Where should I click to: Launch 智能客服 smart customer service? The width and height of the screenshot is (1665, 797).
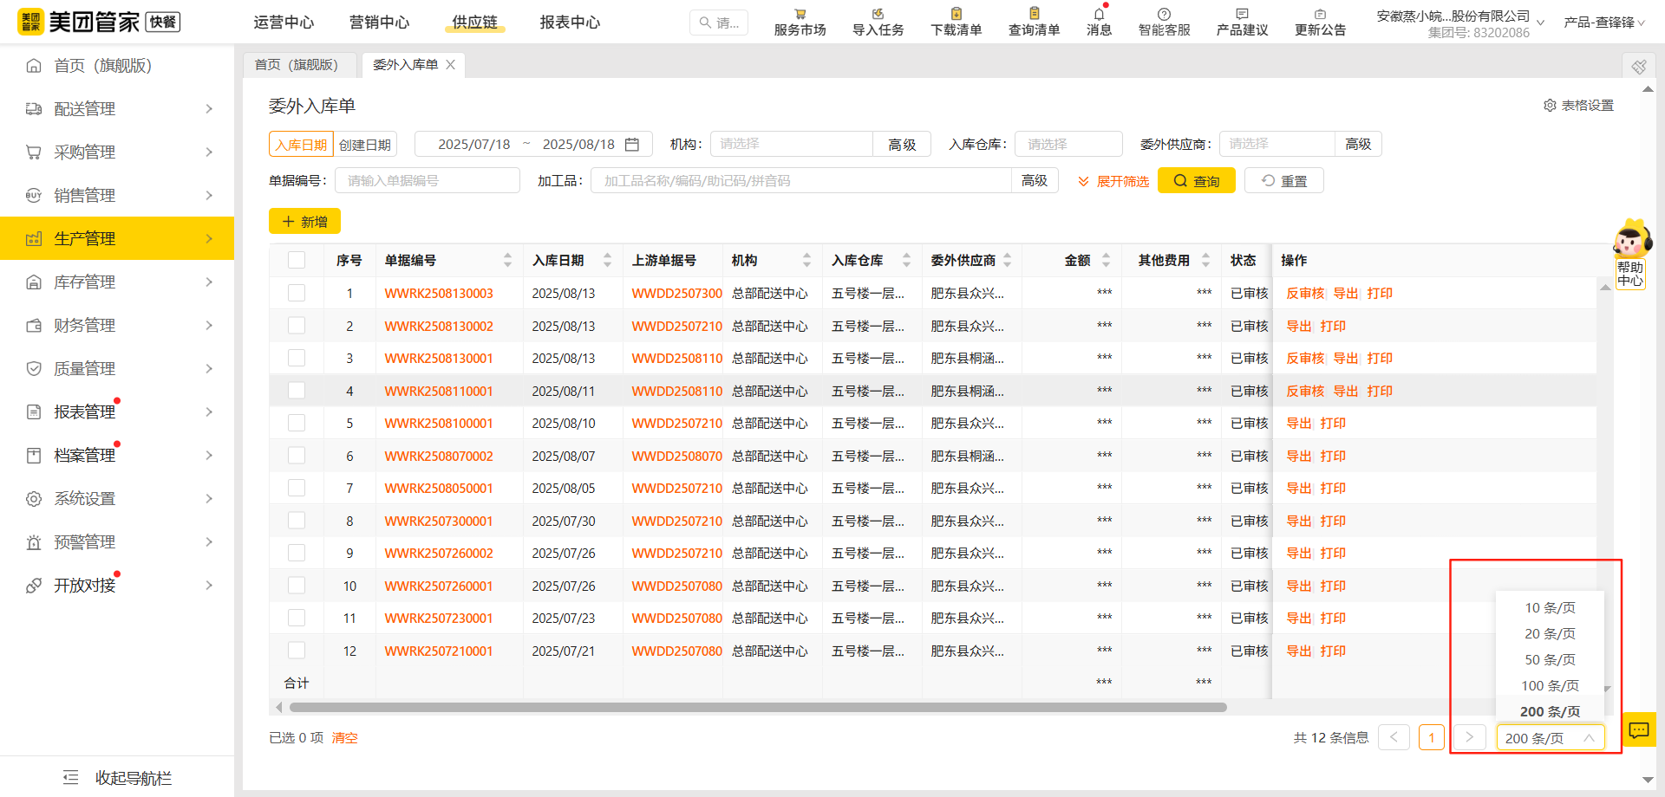pyautogui.click(x=1163, y=22)
